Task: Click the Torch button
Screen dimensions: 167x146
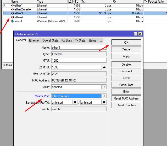Action: (x=126, y=78)
